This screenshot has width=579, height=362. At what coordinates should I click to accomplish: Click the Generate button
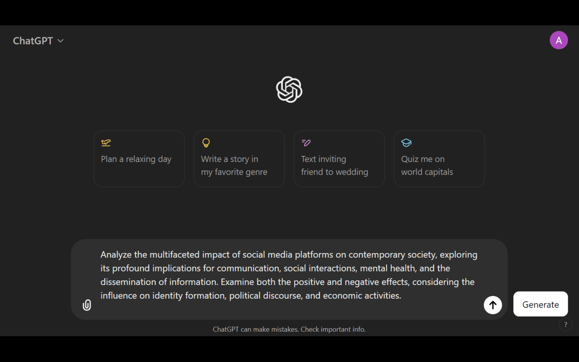[x=541, y=304]
